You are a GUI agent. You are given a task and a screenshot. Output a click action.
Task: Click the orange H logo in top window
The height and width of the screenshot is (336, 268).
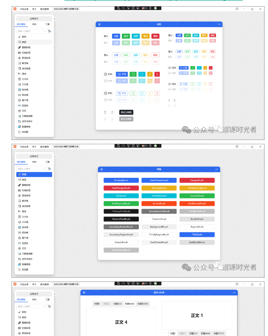15,9
